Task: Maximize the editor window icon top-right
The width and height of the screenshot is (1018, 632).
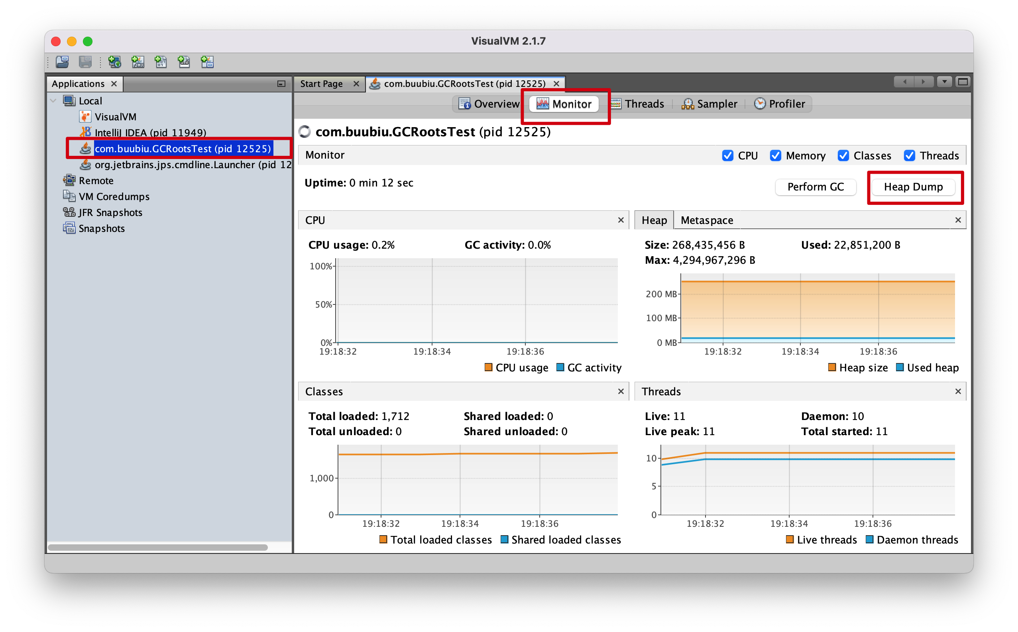Action: pos(963,82)
